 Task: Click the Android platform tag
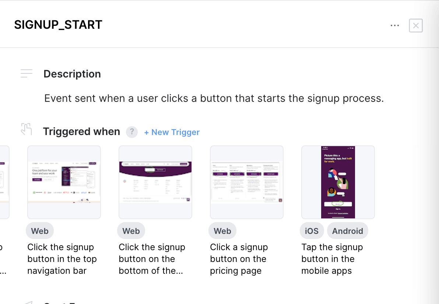point(348,231)
